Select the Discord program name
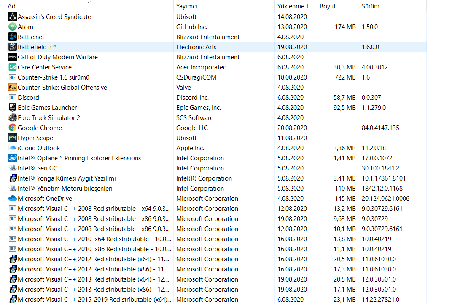Screen dimensions: 452x303 click(28, 98)
